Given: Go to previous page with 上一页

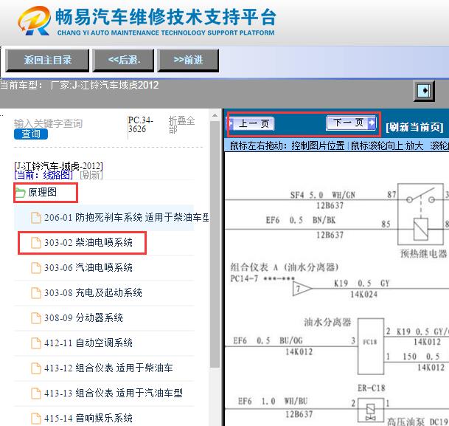Looking at the screenshot, I should (x=251, y=123).
